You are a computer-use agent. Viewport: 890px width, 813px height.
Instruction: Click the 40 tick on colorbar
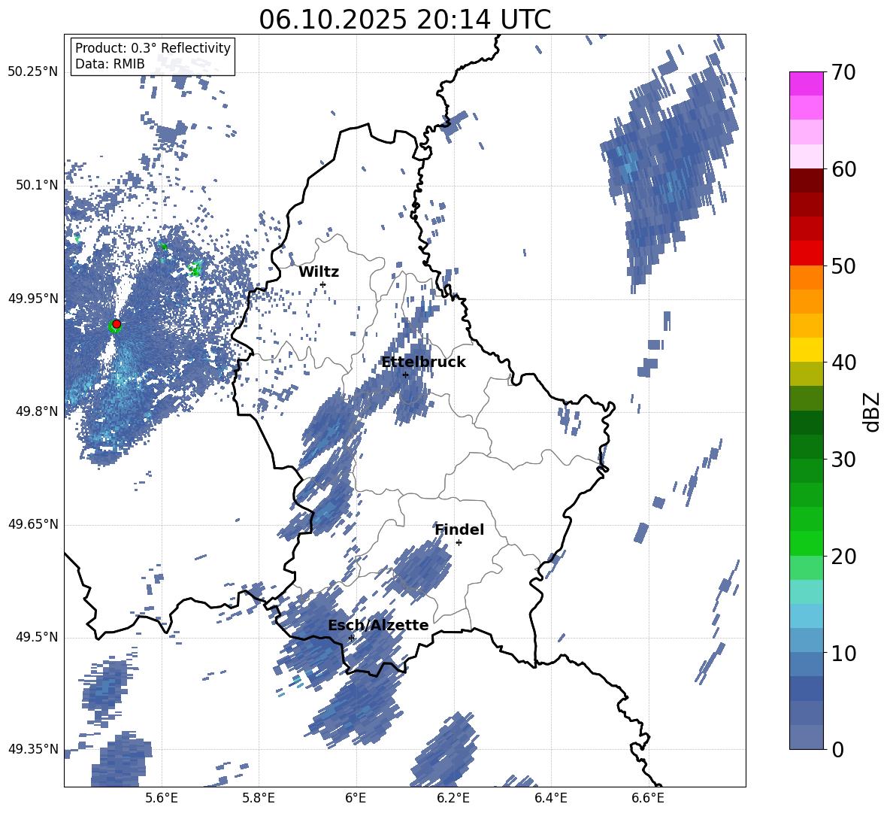pos(843,363)
